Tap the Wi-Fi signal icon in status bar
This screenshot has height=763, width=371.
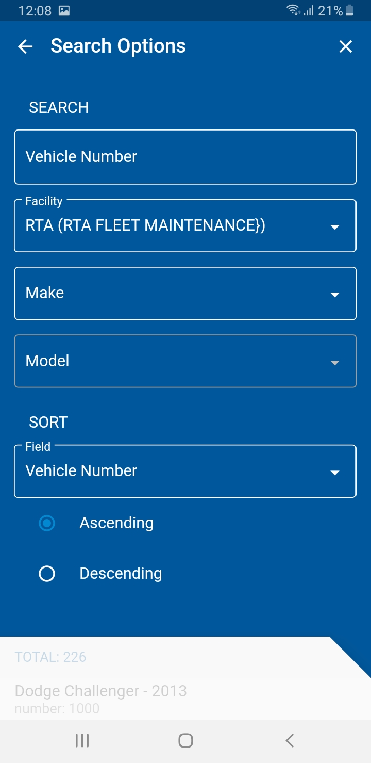point(293,10)
